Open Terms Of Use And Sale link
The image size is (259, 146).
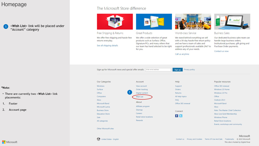pyautogui.click(x=214, y=139)
